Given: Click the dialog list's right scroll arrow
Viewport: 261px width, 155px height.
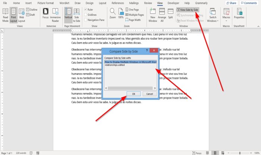Looking at the screenshot, I should coord(155,88).
